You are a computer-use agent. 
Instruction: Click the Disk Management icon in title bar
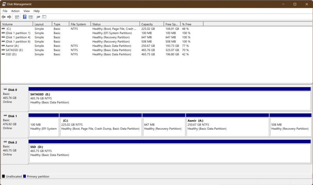coord(4,4)
